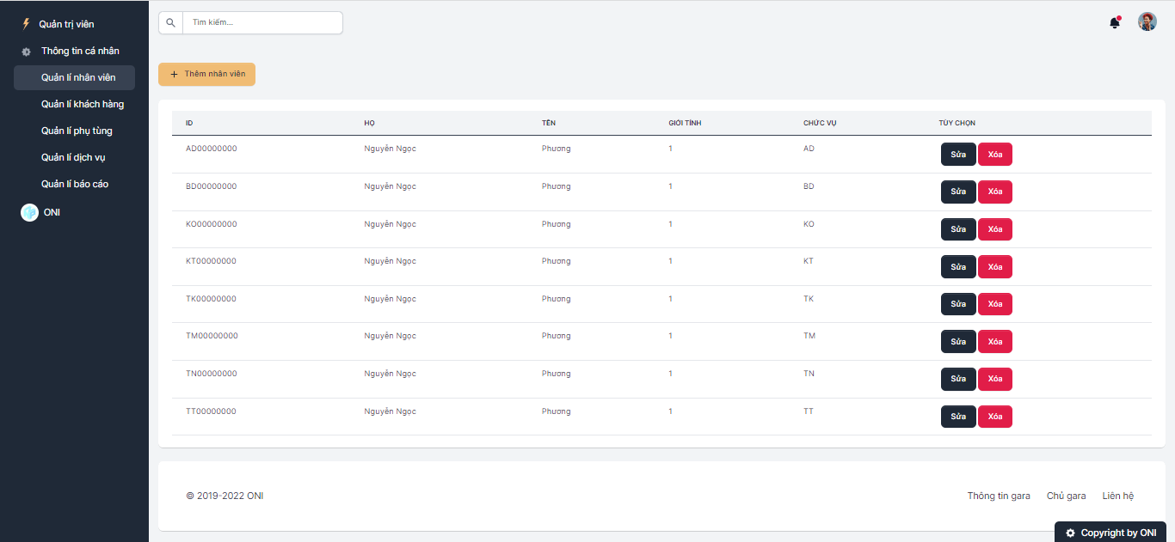Click Xóa for employee BD00000000
Viewport: 1175px width, 542px height.
(x=995, y=192)
